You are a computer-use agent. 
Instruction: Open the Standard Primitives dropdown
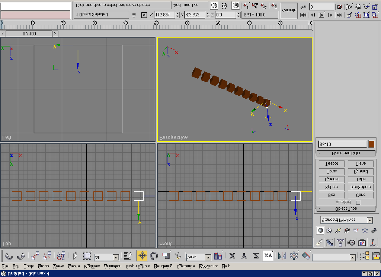pyautogui.click(x=346, y=220)
